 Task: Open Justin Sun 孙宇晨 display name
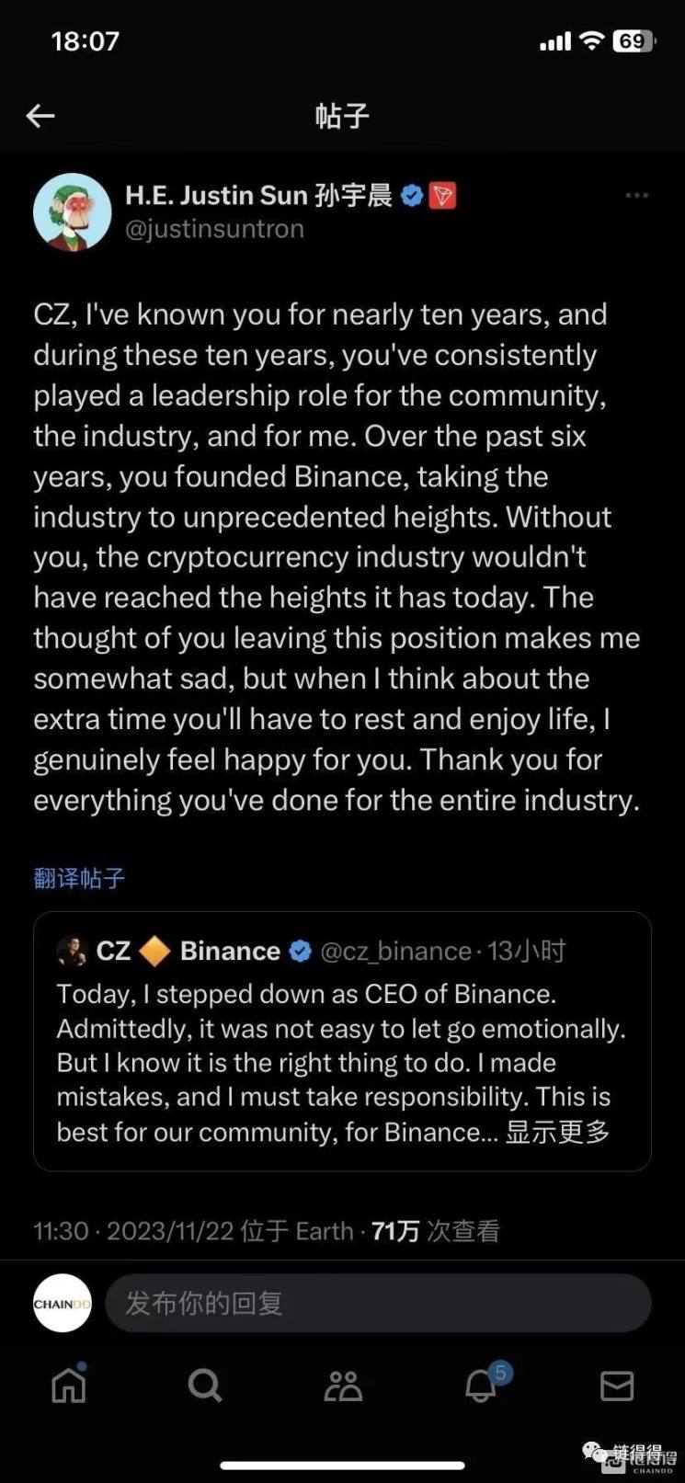pos(258,196)
